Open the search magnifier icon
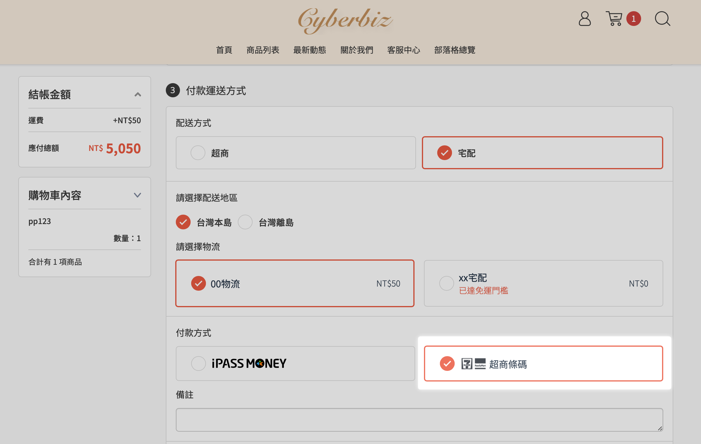This screenshot has height=444, width=701. [x=662, y=19]
